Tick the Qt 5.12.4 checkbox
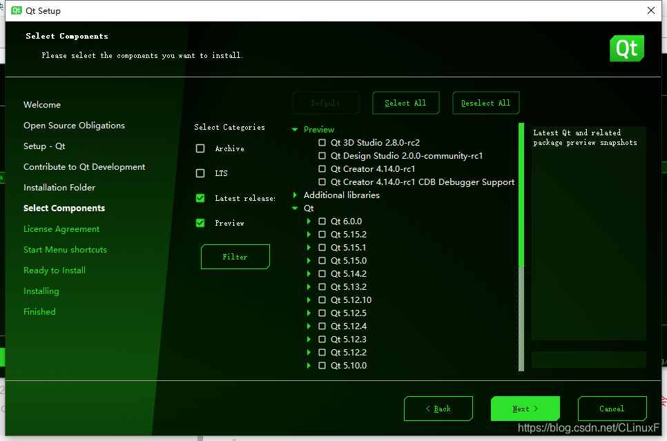 [x=322, y=326]
